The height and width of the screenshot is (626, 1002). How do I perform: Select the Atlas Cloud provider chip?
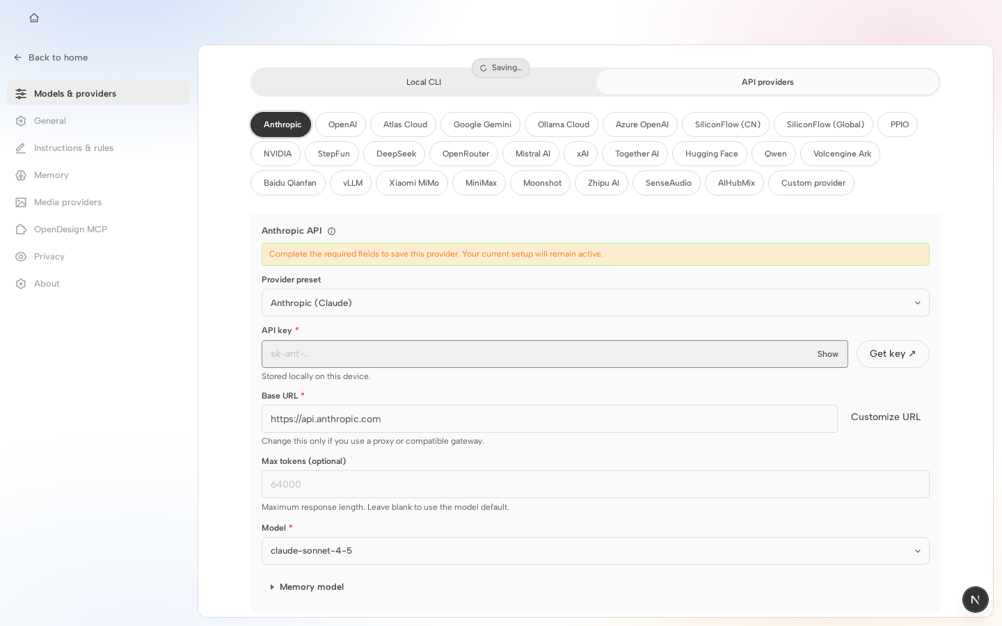404,125
